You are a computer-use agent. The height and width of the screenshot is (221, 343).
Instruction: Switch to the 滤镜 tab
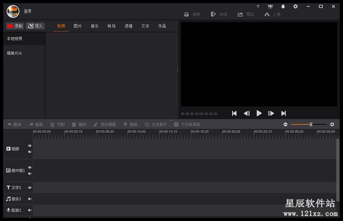coord(128,26)
